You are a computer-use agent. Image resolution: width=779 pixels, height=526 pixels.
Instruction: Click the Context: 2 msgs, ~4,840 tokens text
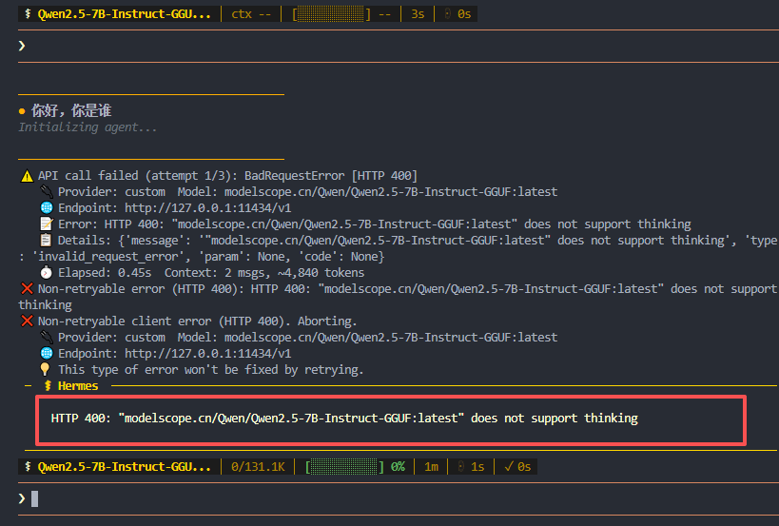pos(264,273)
